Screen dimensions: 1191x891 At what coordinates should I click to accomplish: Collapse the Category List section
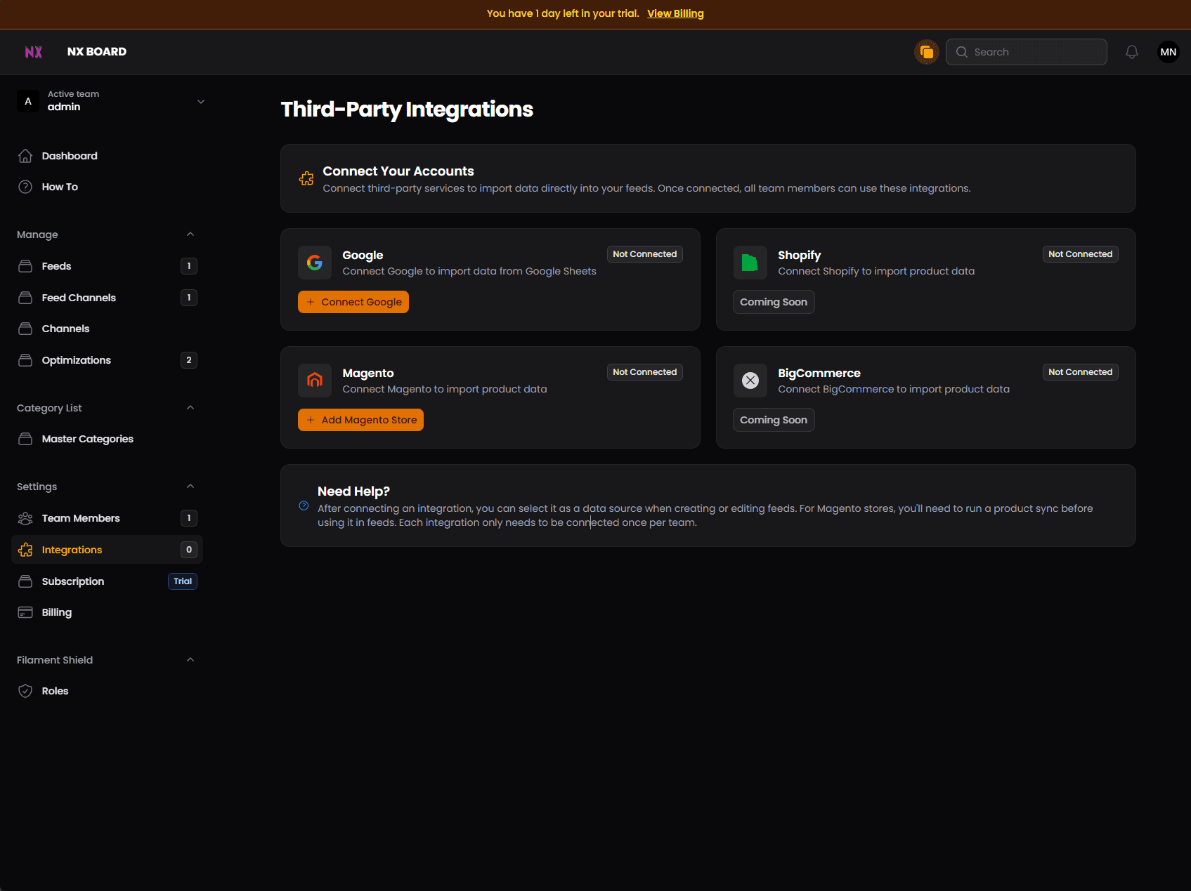point(190,407)
